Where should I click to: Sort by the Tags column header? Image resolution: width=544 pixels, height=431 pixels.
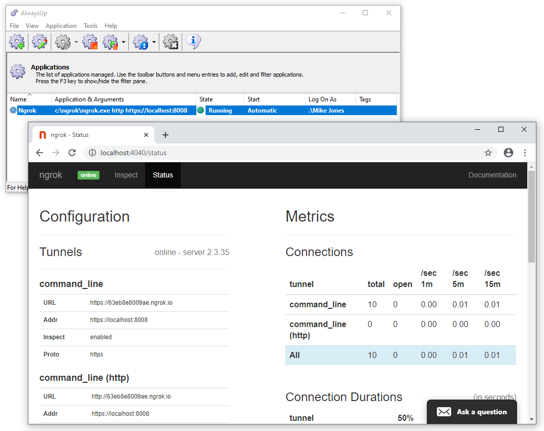(376, 99)
